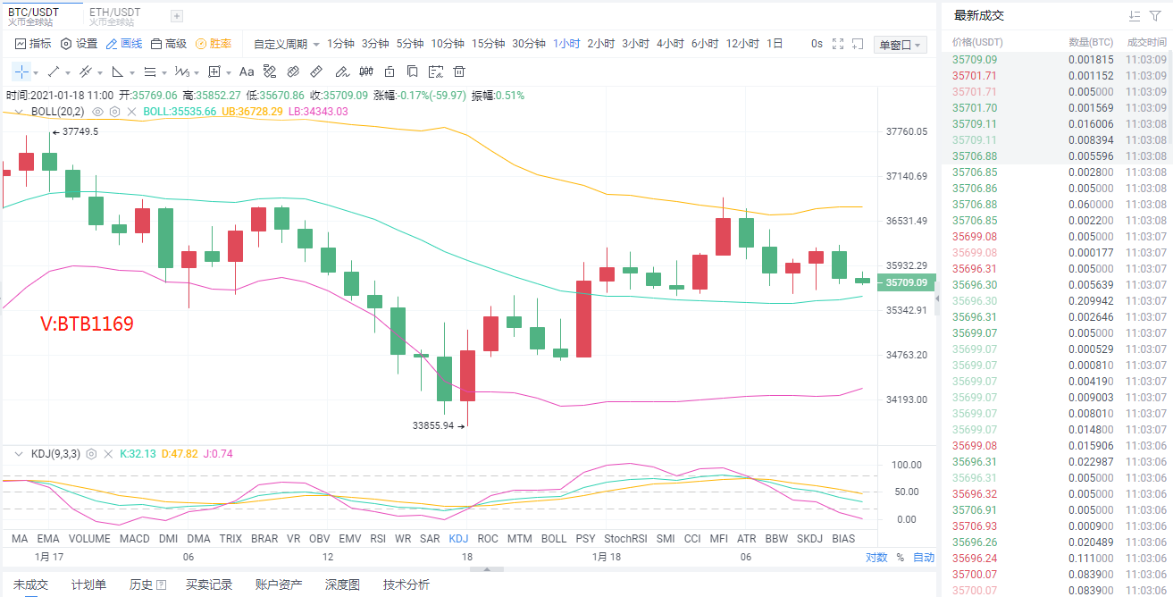Open the 单窗口 window mode dropdown
The height and width of the screenshot is (597, 1173).
pos(899,44)
